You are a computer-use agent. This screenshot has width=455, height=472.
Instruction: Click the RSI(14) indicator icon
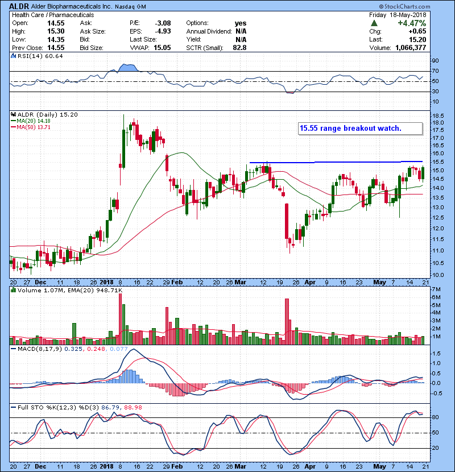coord(13,56)
